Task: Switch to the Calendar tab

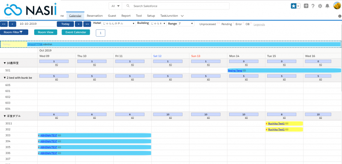Action: [75, 16]
